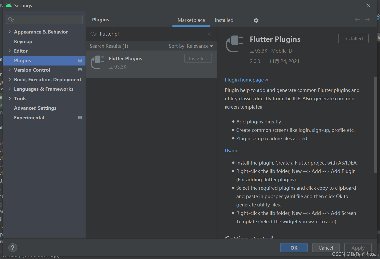Expand the Editor section
Viewport: 380px width, 259px height.
tap(10, 51)
